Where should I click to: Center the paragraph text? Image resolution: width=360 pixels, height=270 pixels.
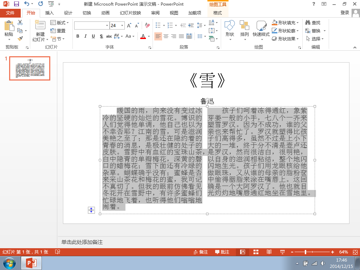(166, 36)
